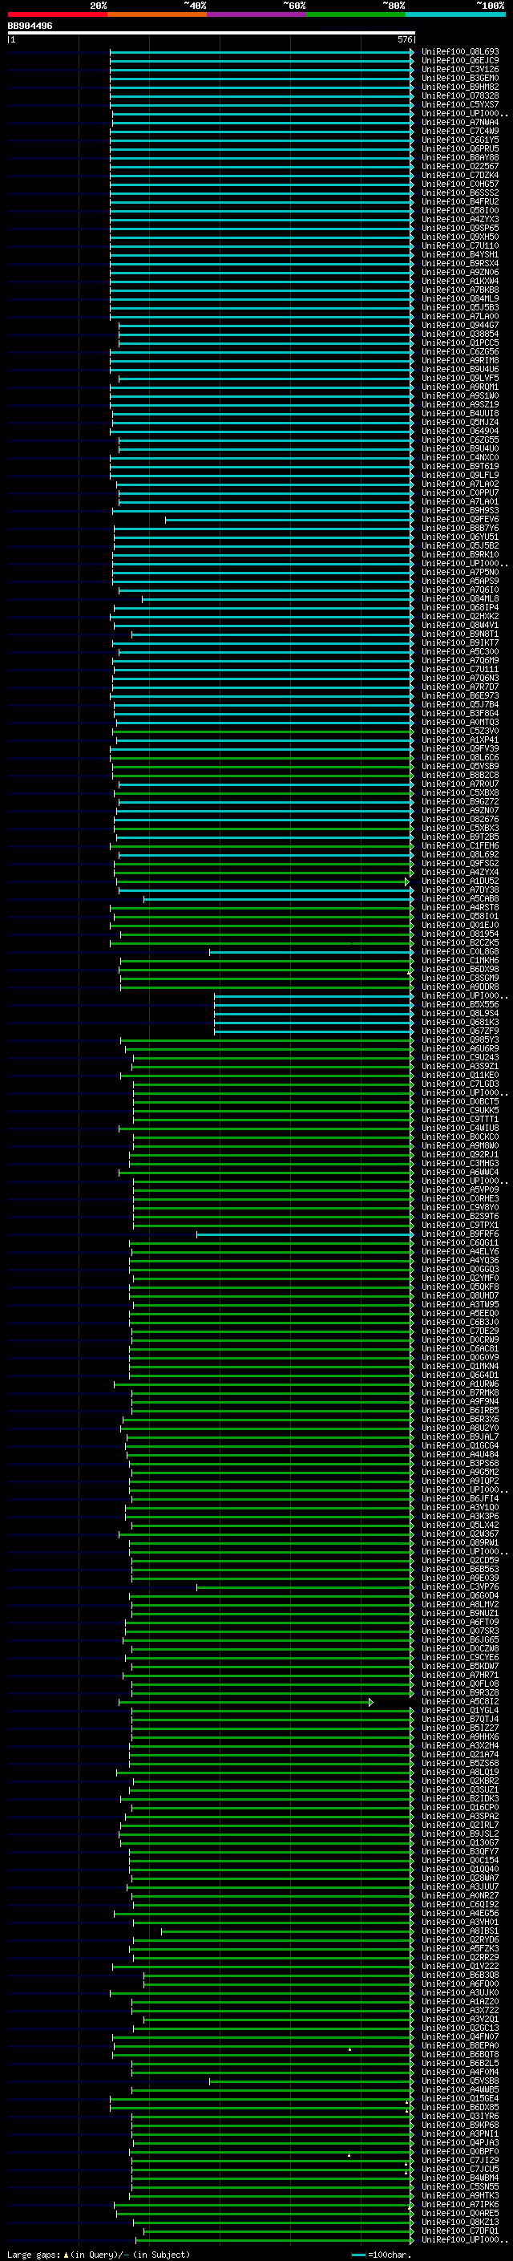Viewport: 513px width, 2261px height.
Task: Select label UniRef100_Q67ZF9
Action: (460, 1031)
